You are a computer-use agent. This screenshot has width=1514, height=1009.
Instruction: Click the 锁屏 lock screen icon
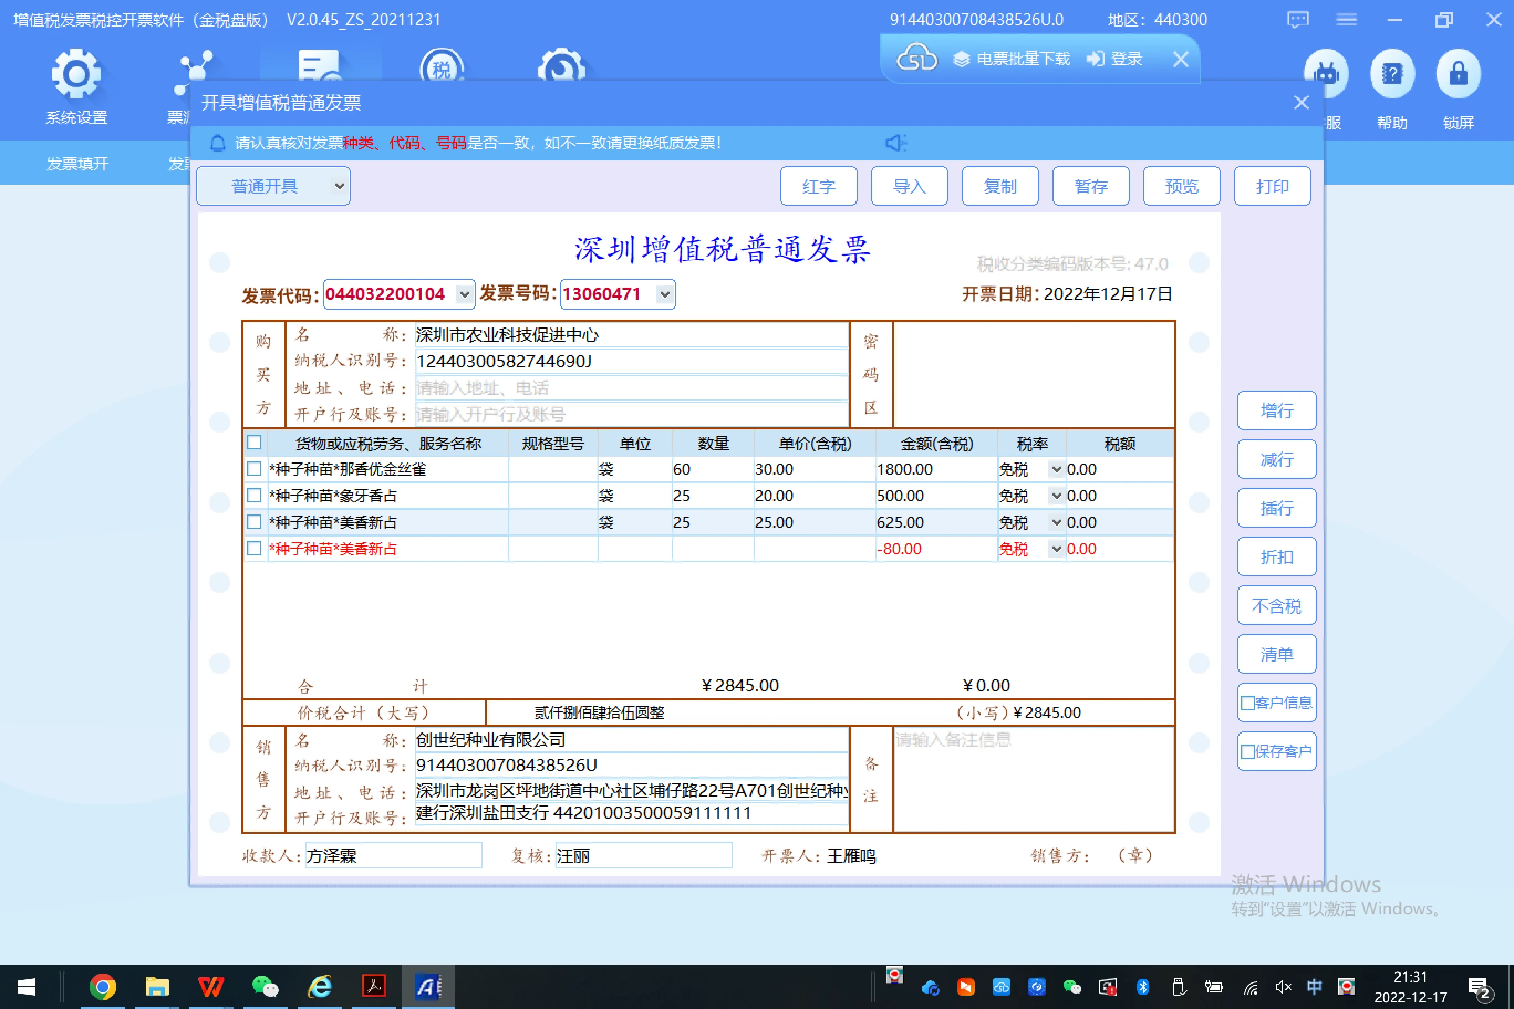(1458, 72)
